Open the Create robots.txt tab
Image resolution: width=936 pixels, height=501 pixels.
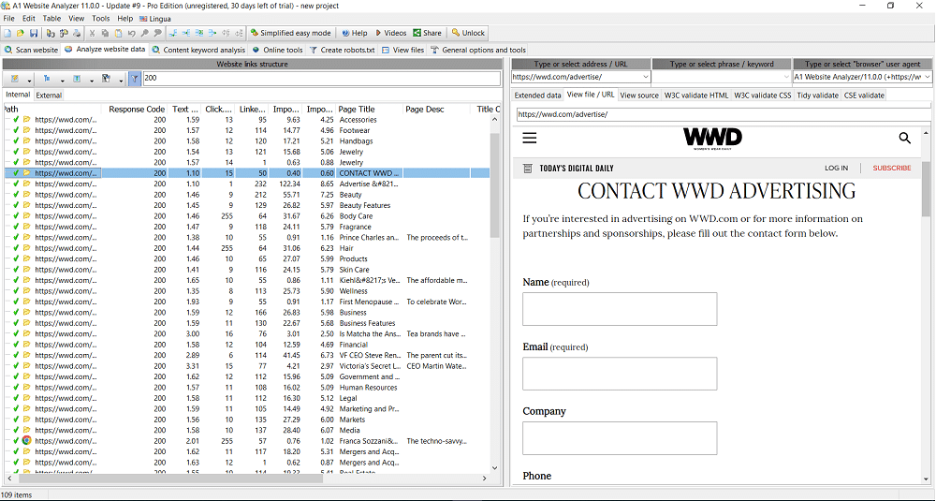point(342,51)
